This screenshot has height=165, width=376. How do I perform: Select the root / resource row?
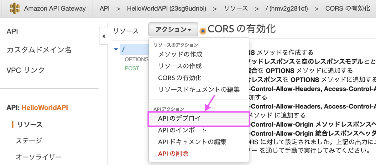[134, 49]
